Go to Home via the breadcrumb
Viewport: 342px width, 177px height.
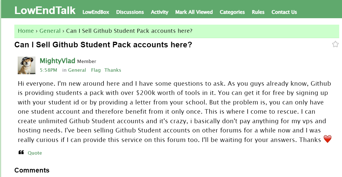point(26,31)
